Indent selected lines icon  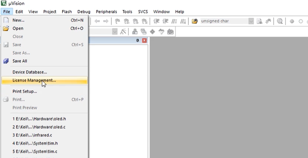pos(156,21)
